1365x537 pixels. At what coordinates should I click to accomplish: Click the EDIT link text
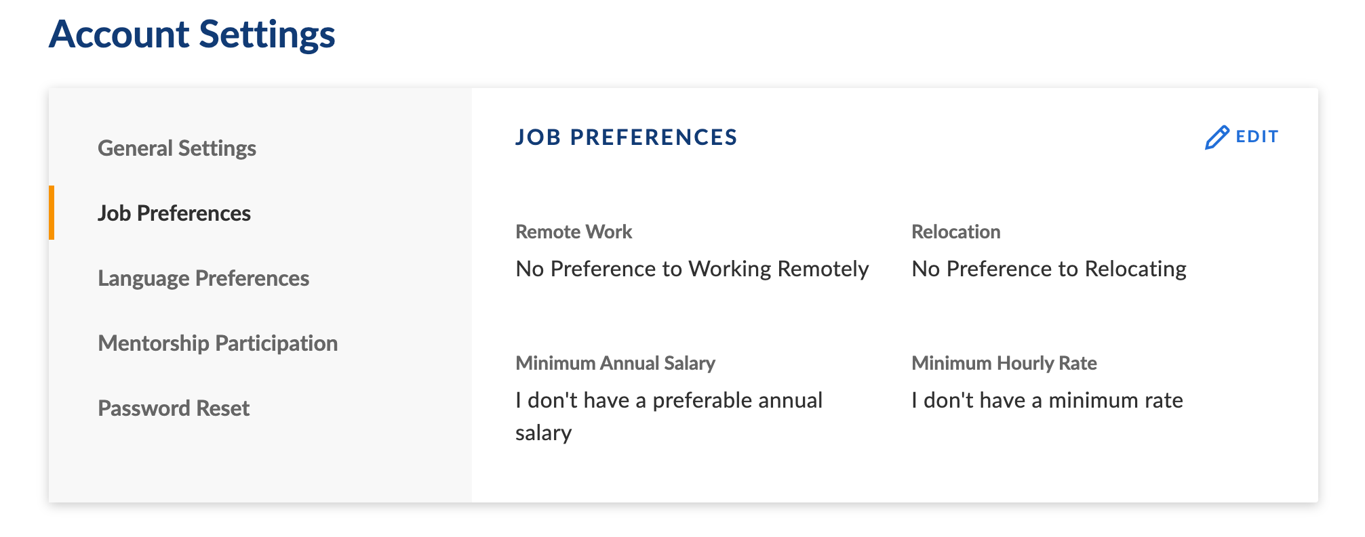(1257, 137)
